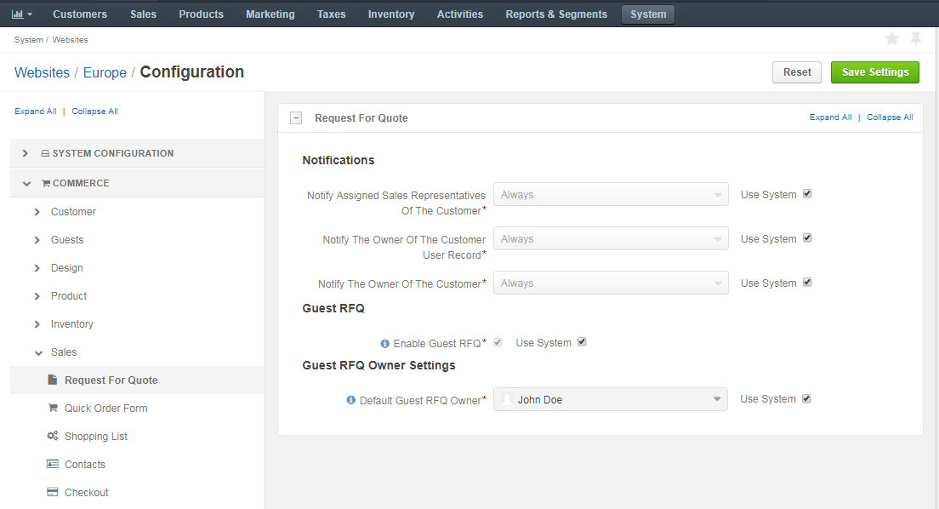Go to Websites breadcrumb link in title

pos(42,72)
